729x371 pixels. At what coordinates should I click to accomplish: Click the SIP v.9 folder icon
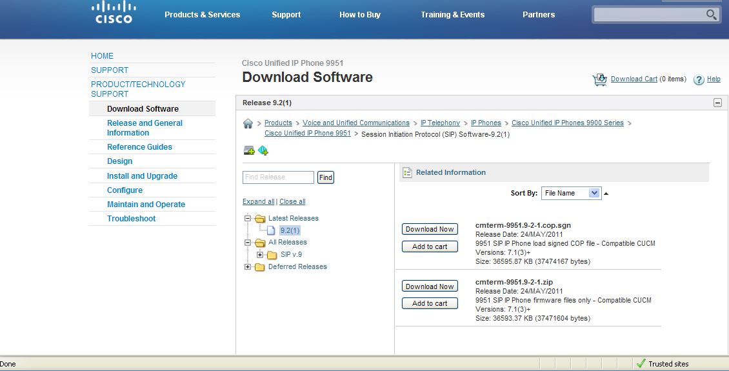(272, 255)
